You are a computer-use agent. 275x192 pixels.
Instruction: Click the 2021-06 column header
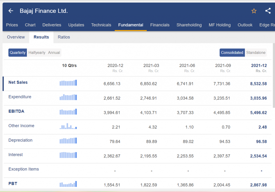(x=187, y=65)
